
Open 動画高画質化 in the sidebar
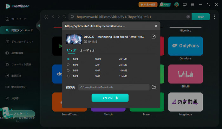point(16,87)
